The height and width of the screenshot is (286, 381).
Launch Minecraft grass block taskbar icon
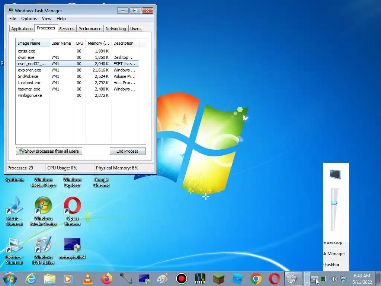pos(219,279)
